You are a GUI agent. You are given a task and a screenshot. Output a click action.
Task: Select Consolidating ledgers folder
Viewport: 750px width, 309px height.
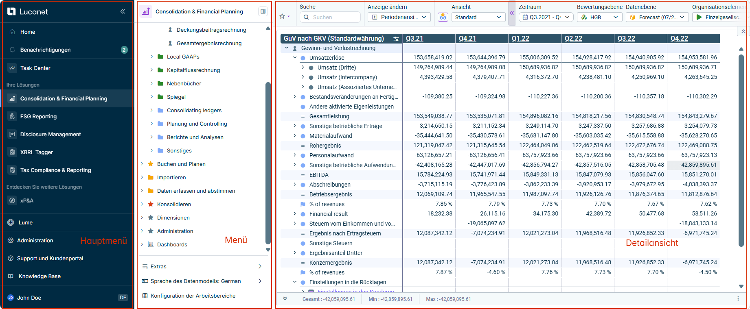point(194,110)
